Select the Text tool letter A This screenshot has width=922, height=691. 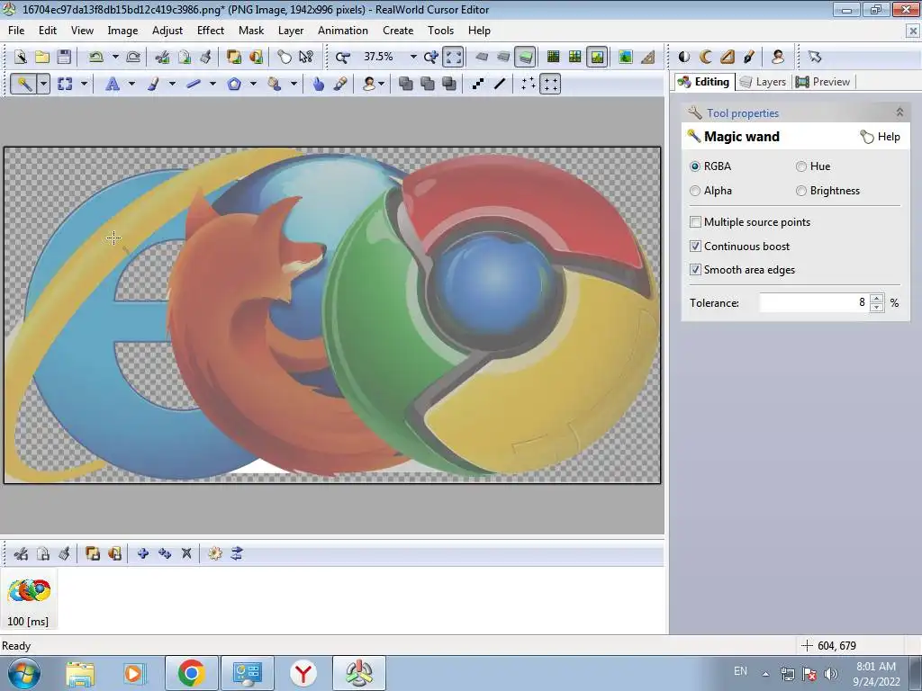113,84
